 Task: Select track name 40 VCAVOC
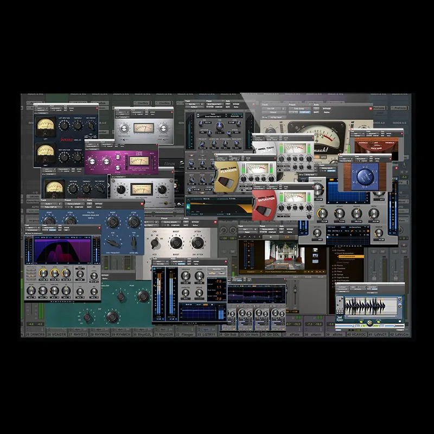357,334
